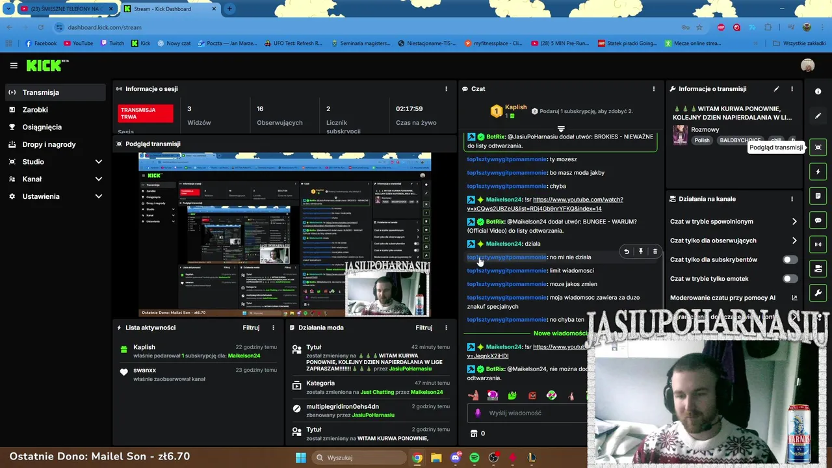Click the info icon in the right sidebar
Screen dimensions: 832x468
click(x=818, y=92)
